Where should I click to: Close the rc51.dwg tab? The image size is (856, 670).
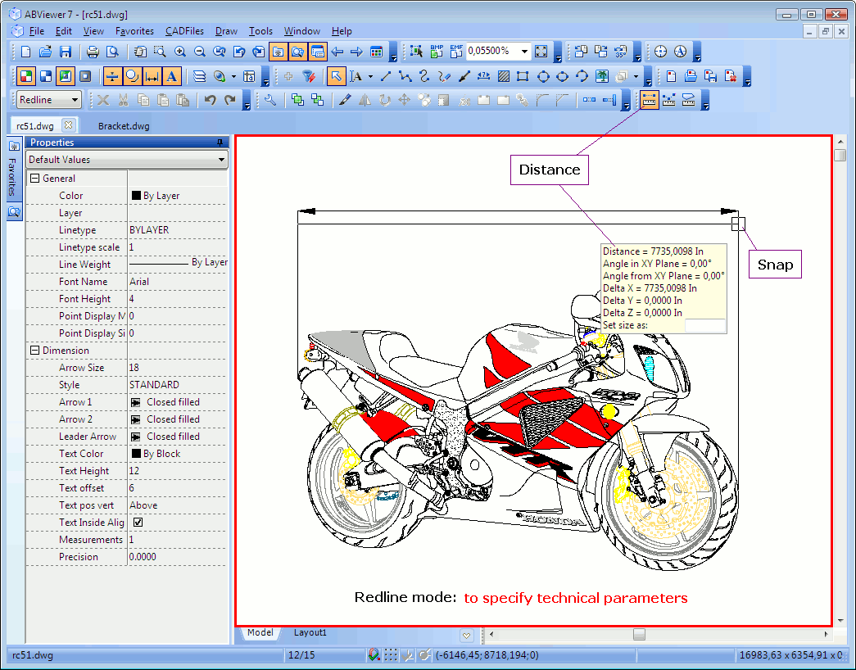tap(68, 125)
